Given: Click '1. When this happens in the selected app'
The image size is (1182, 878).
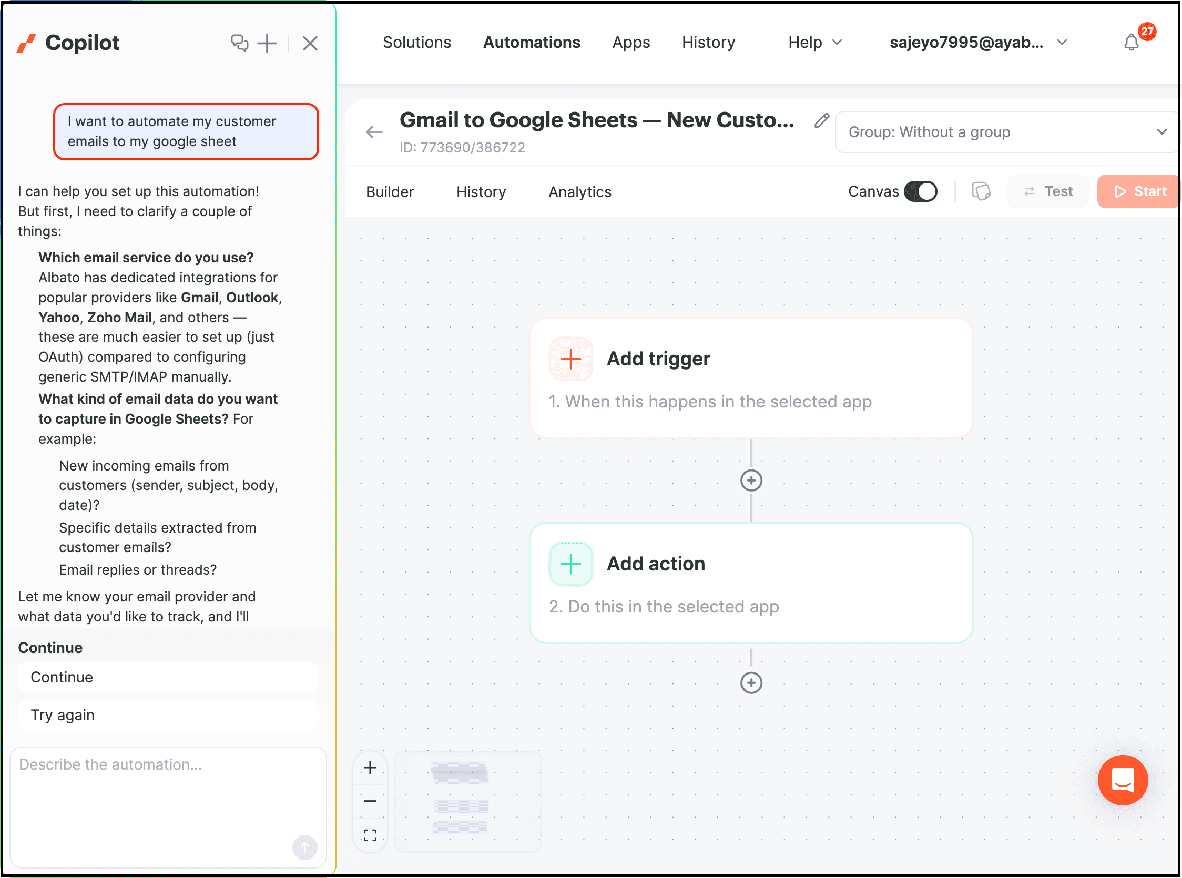Looking at the screenshot, I should [x=710, y=402].
